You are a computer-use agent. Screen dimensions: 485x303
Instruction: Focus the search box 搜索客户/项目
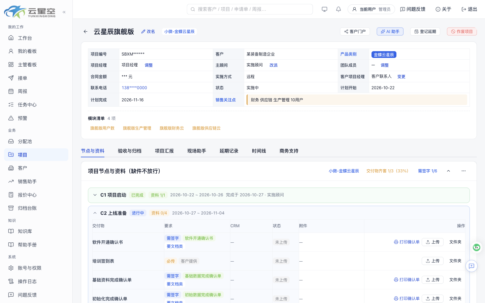pos(250,9)
